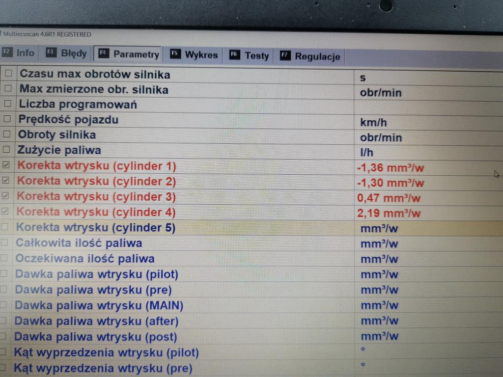Screen dimensions: 503x377
Task: Tick Dawka paliwa wtrysku (MAIN) checkbox
Action: (x=3, y=305)
